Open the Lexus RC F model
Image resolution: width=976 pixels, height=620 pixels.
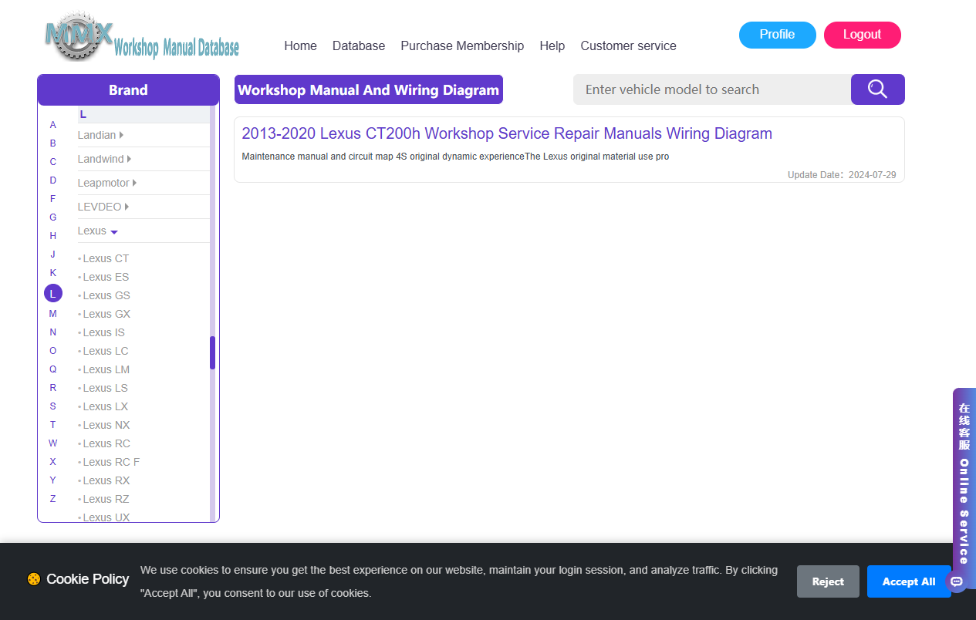pos(111,462)
